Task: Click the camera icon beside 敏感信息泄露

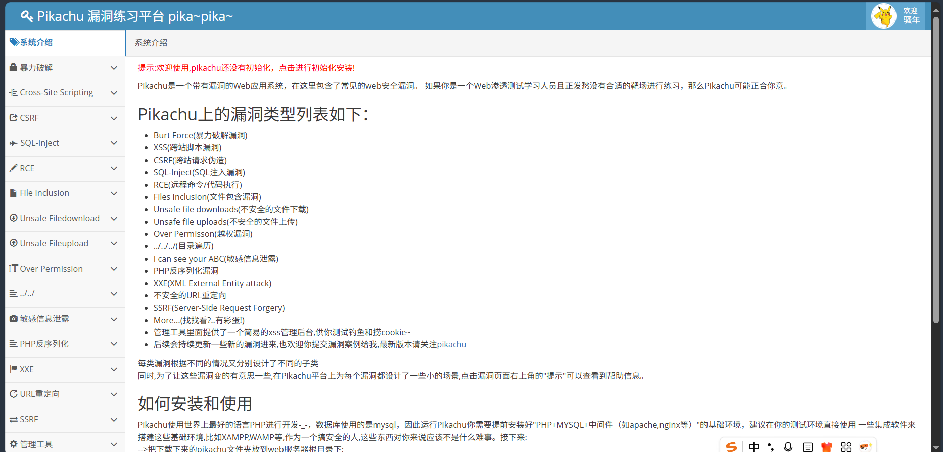Action: 14,319
